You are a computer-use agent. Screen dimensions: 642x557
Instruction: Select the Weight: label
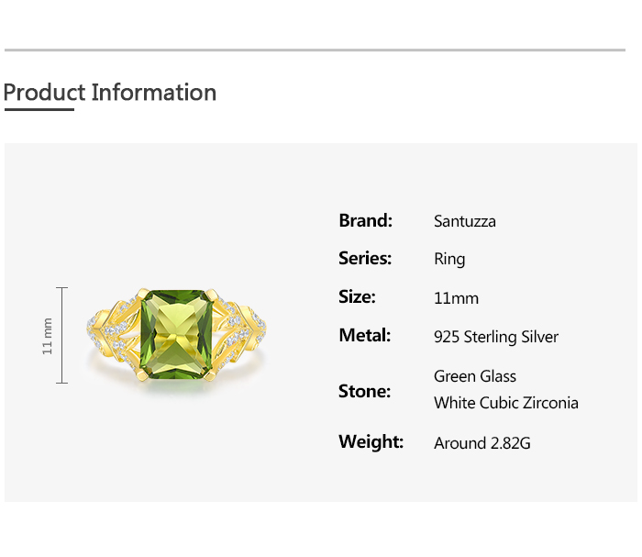pos(371,442)
